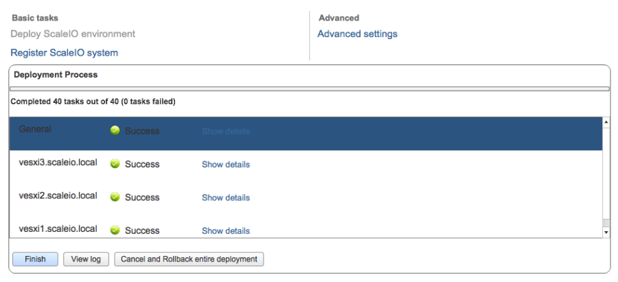Show details for vesxi2.scaleio.local

(225, 198)
